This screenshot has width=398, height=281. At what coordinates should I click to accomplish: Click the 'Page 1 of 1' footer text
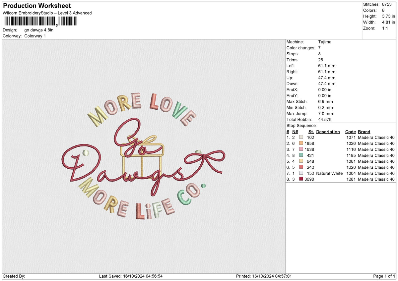click(x=384, y=276)
